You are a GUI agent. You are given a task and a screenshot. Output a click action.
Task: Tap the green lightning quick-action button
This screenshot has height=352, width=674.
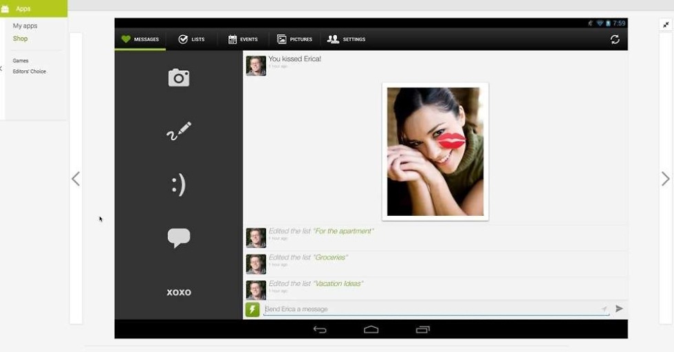tap(252, 309)
